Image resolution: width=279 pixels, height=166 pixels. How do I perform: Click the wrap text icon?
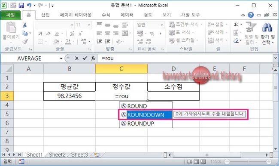125,25
